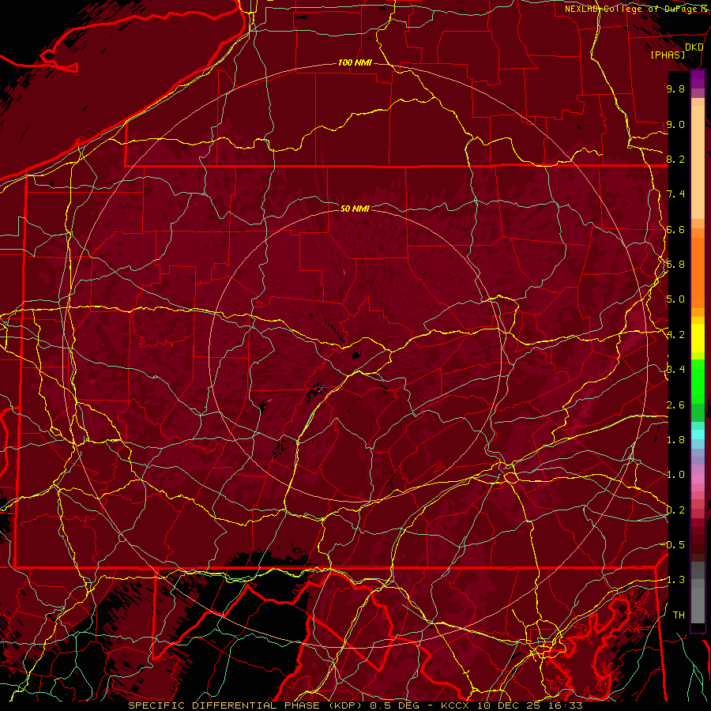Click the pink segment of color bar
711x711 pixels.
[698, 479]
